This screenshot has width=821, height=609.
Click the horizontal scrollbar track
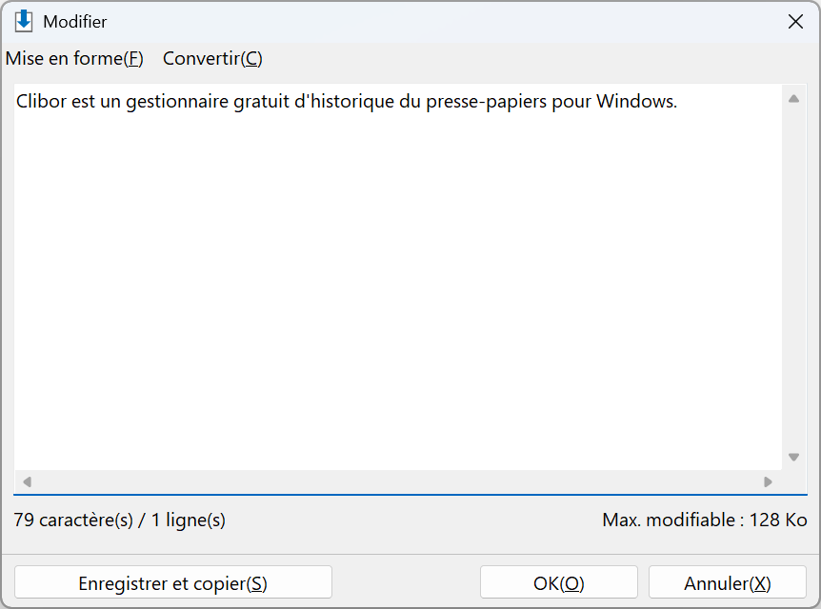coord(398,481)
